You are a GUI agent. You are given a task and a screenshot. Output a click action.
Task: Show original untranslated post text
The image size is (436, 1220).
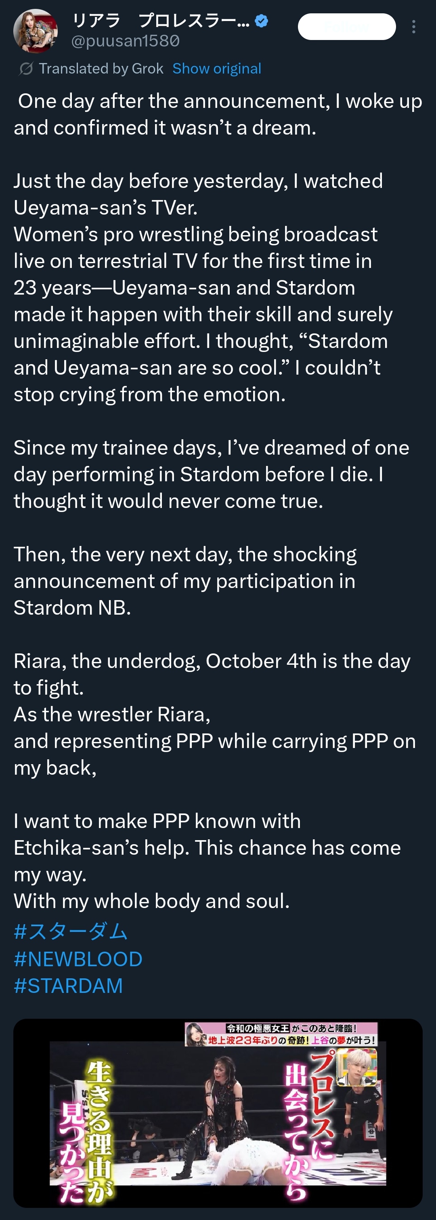(x=216, y=69)
